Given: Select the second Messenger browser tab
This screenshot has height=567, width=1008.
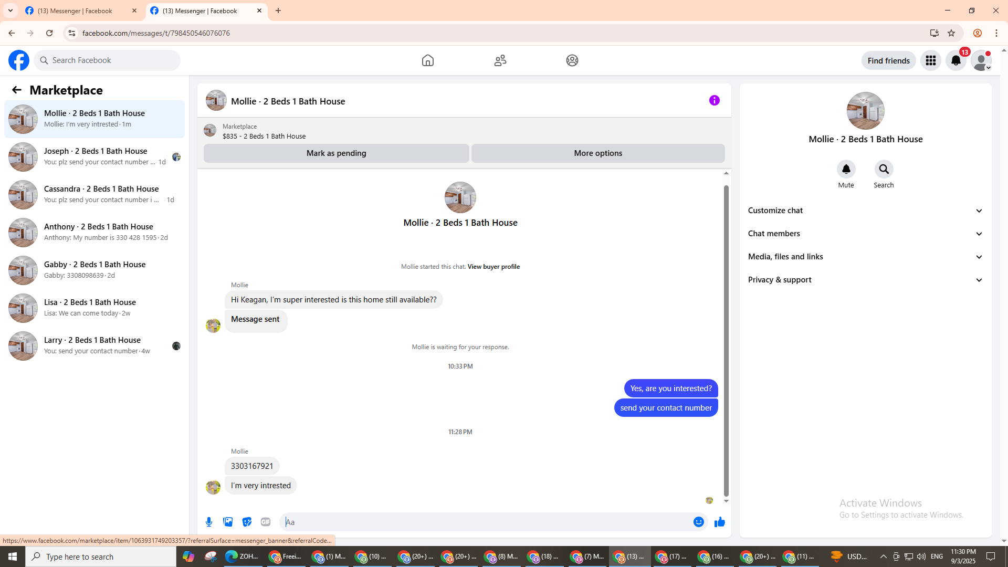Looking at the screenshot, I should (206, 10).
